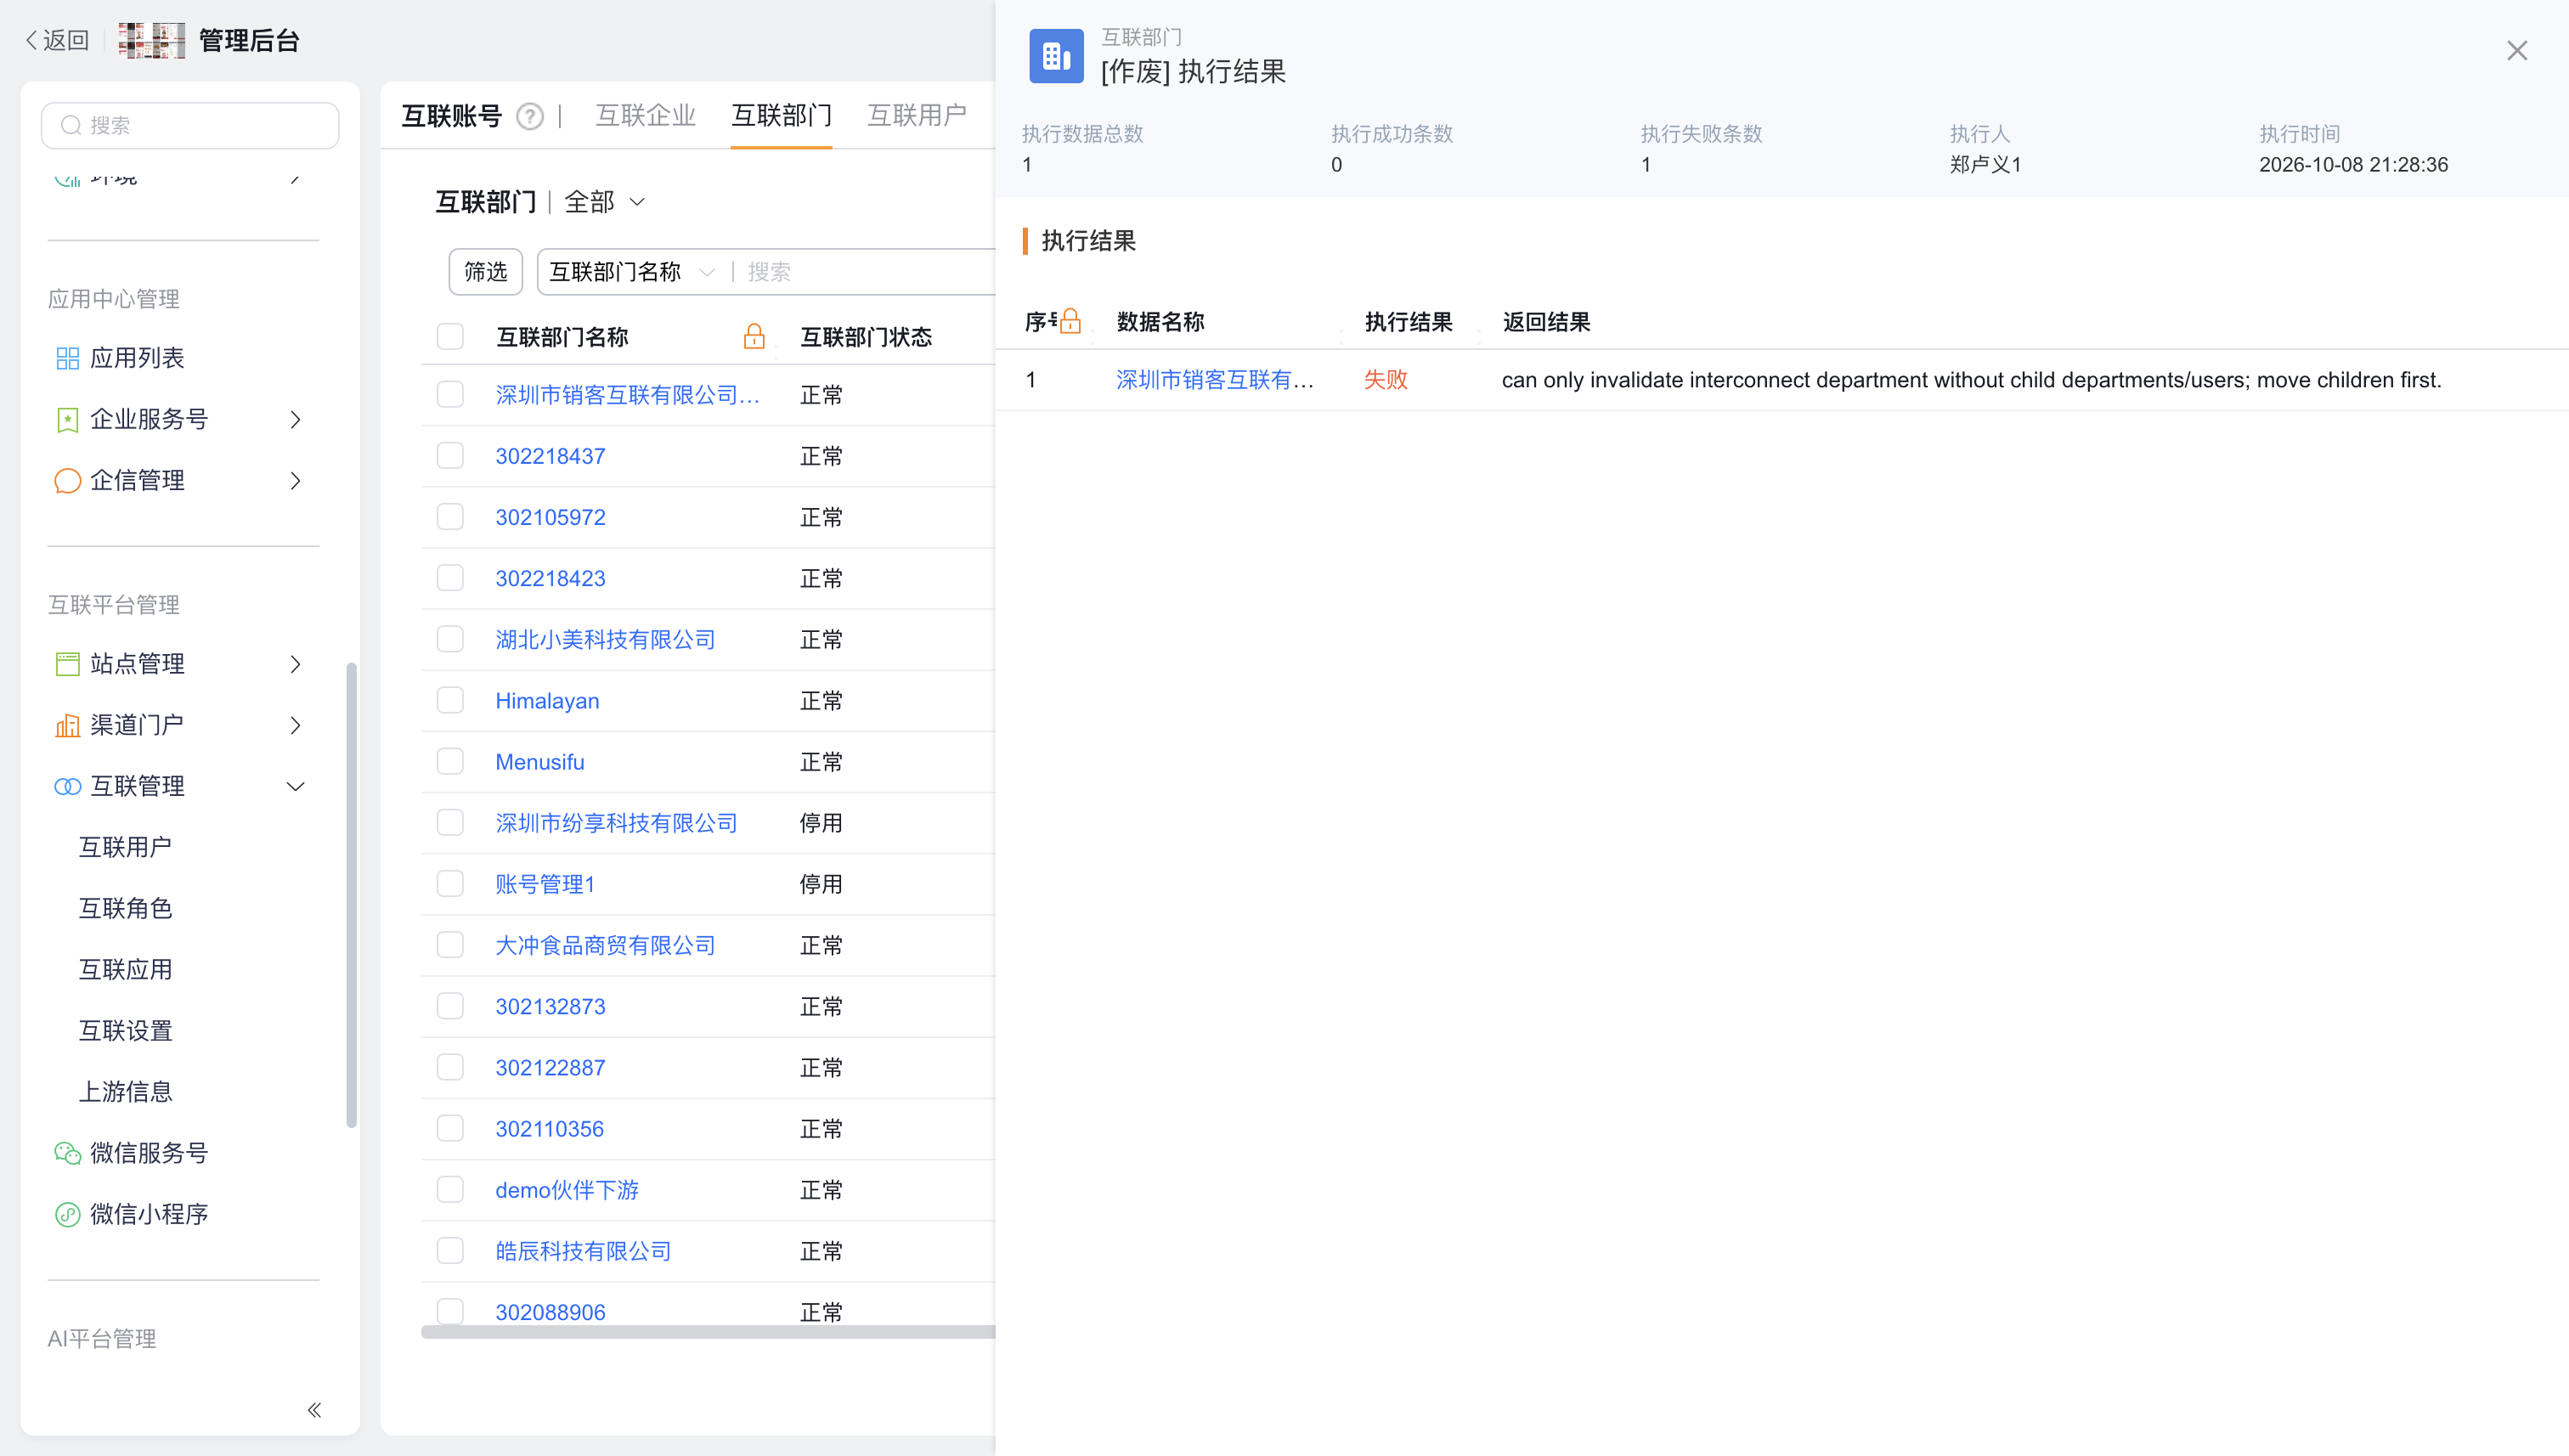Open 互联角色 in the sidebar
The image size is (2569, 1456).
click(126, 908)
